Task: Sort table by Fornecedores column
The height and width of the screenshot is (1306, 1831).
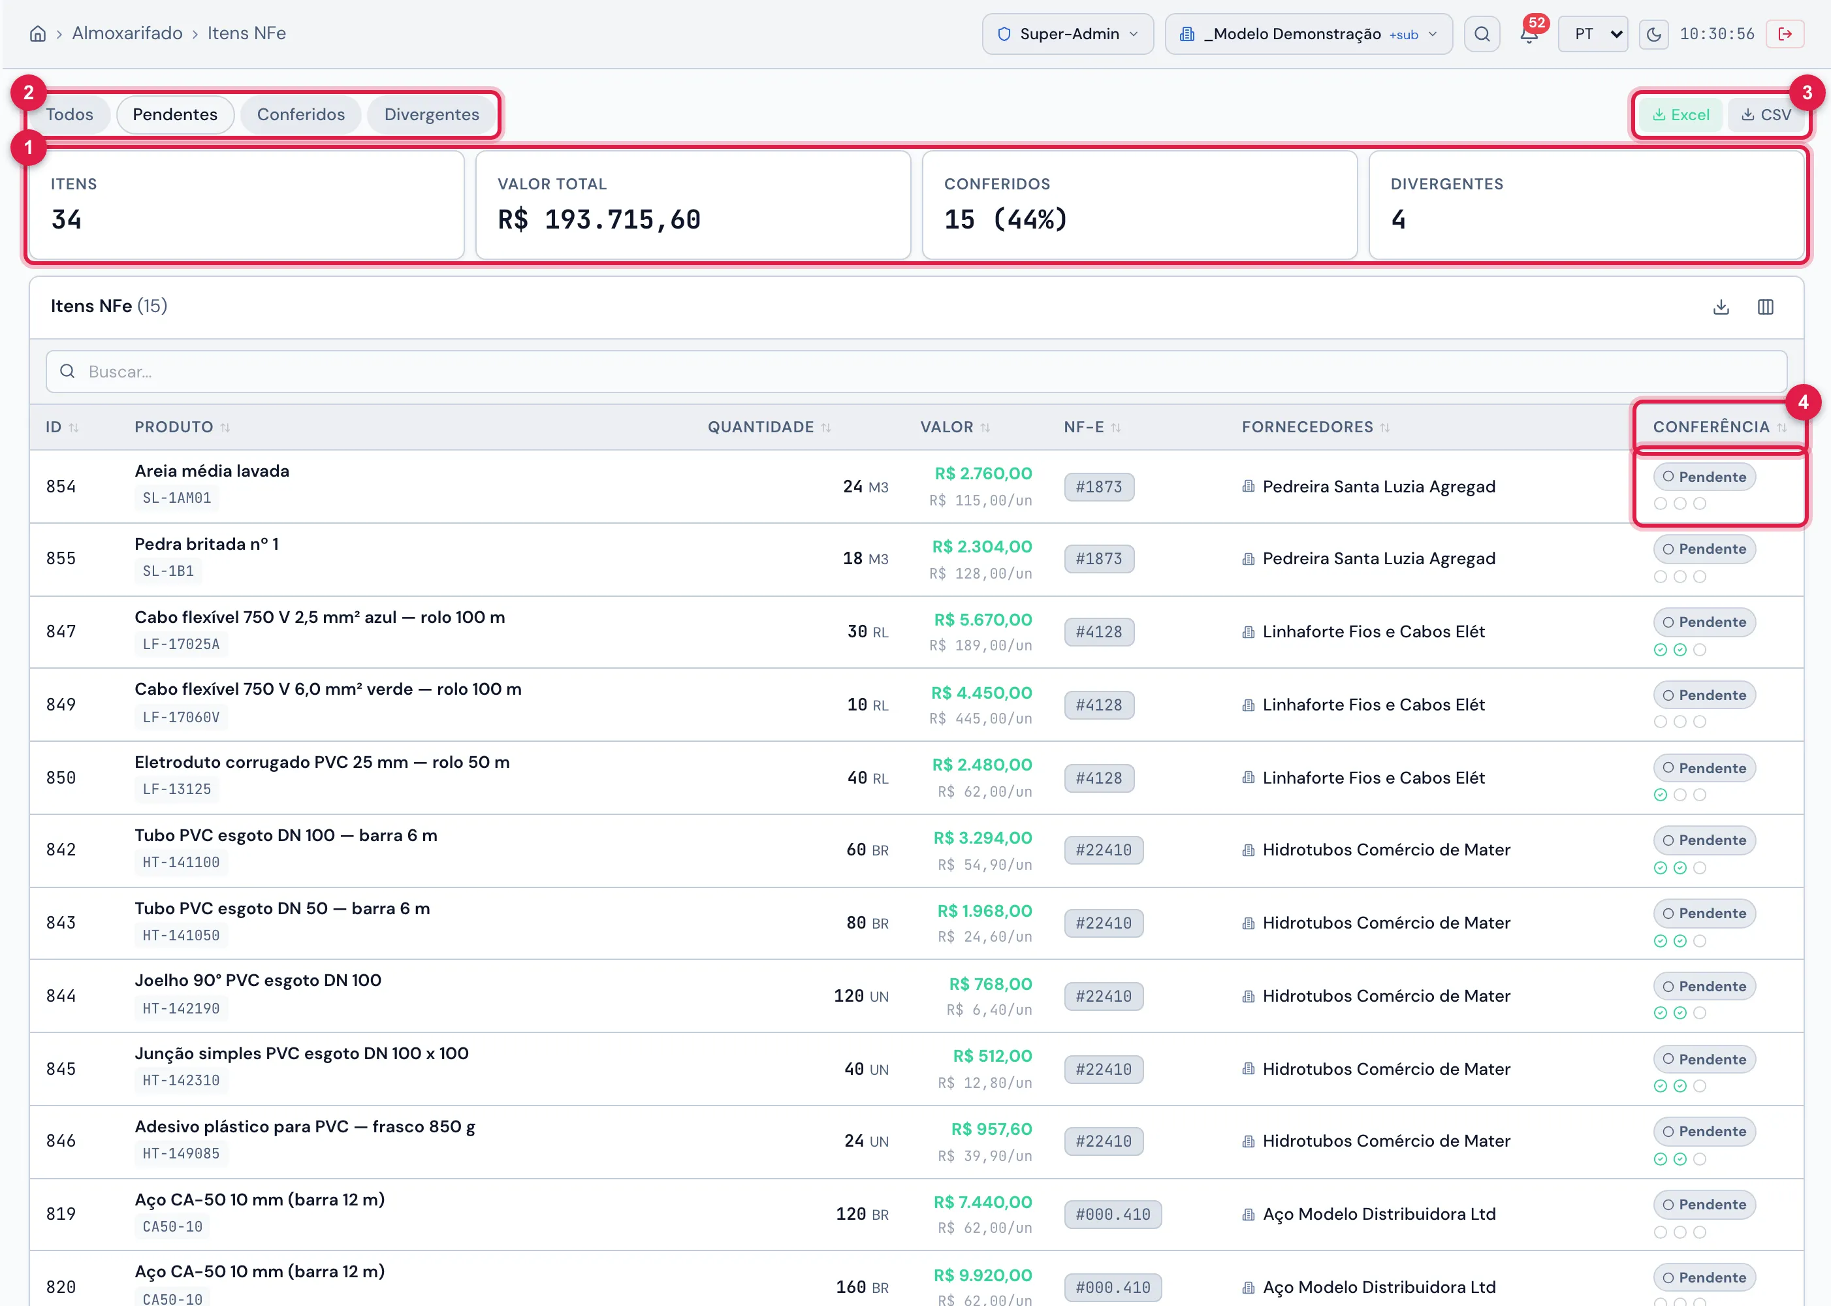Action: [x=1385, y=428]
